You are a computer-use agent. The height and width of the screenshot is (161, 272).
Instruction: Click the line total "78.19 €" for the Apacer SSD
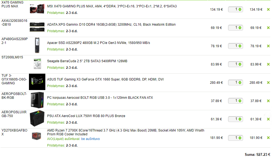coord(256,46)
